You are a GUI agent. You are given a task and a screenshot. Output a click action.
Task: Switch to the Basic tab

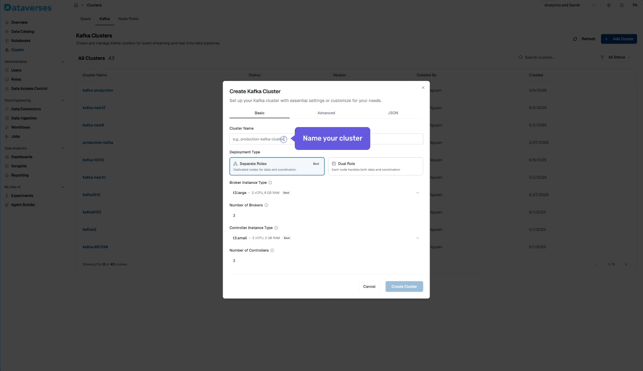[260, 113]
